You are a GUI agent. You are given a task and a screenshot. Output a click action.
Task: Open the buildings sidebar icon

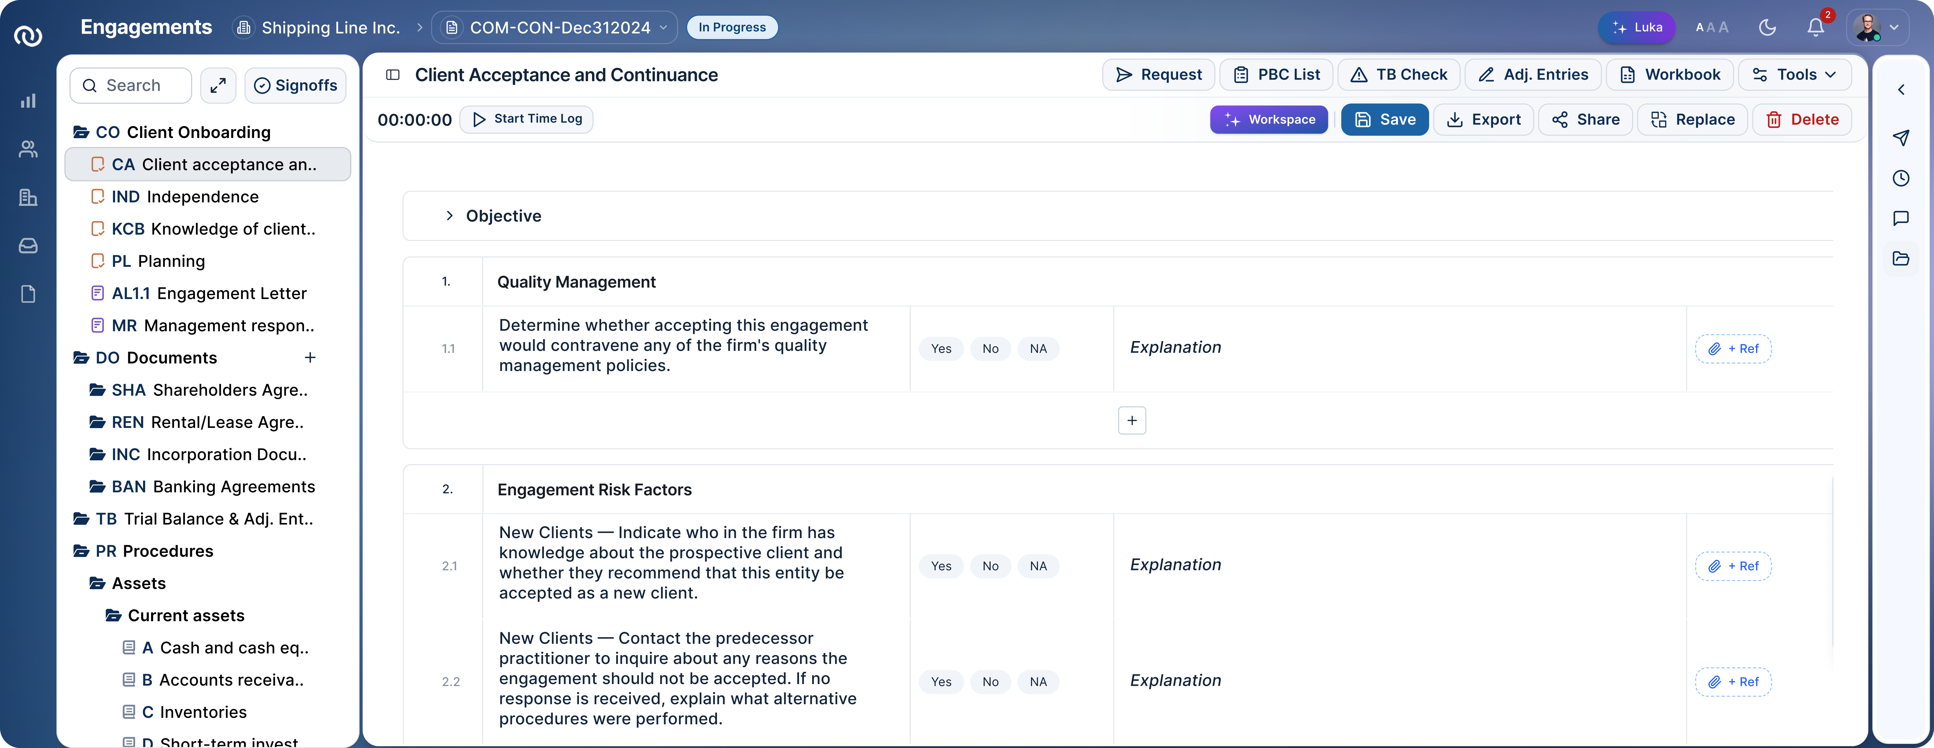click(28, 197)
